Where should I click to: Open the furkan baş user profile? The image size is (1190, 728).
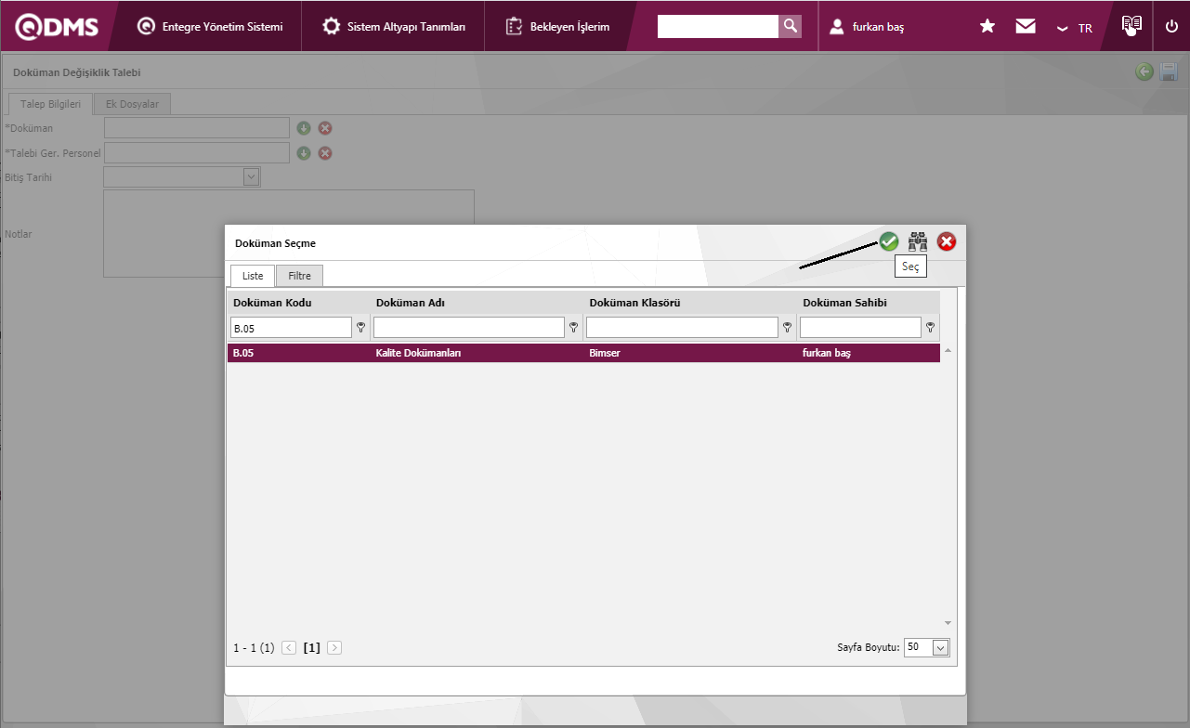pyautogui.click(x=867, y=27)
